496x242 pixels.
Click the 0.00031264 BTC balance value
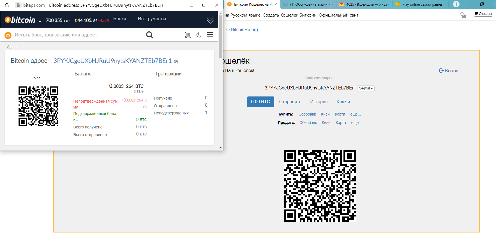(x=126, y=86)
